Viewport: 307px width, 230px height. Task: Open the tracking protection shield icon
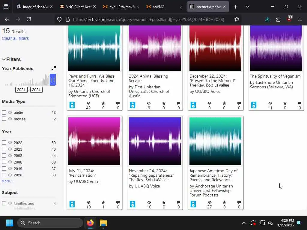59,19
